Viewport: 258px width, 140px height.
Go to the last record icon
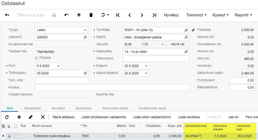[x=154, y=15]
